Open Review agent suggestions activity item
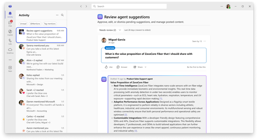Image resolution: width=258 pixels, height=140 pixels. coord(41,35)
